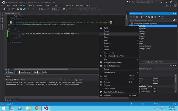This screenshot has height=111, width=178.
Task: Switch to the Class View tab
Action: coord(159,62)
